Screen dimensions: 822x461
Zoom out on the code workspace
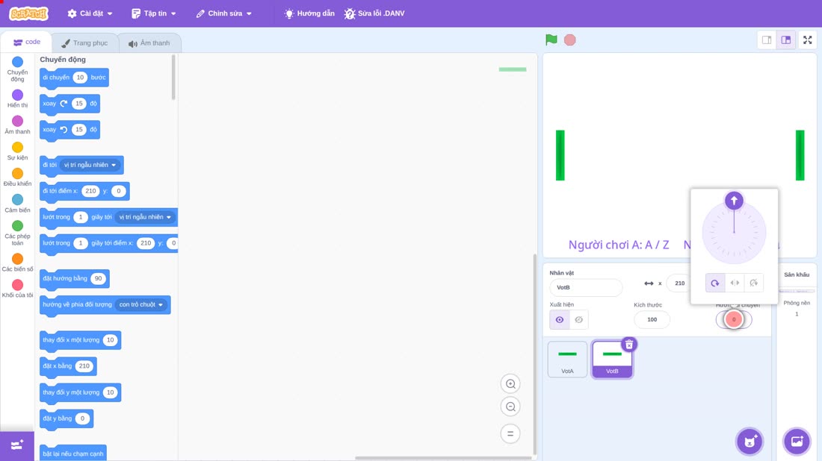[510, 407]
